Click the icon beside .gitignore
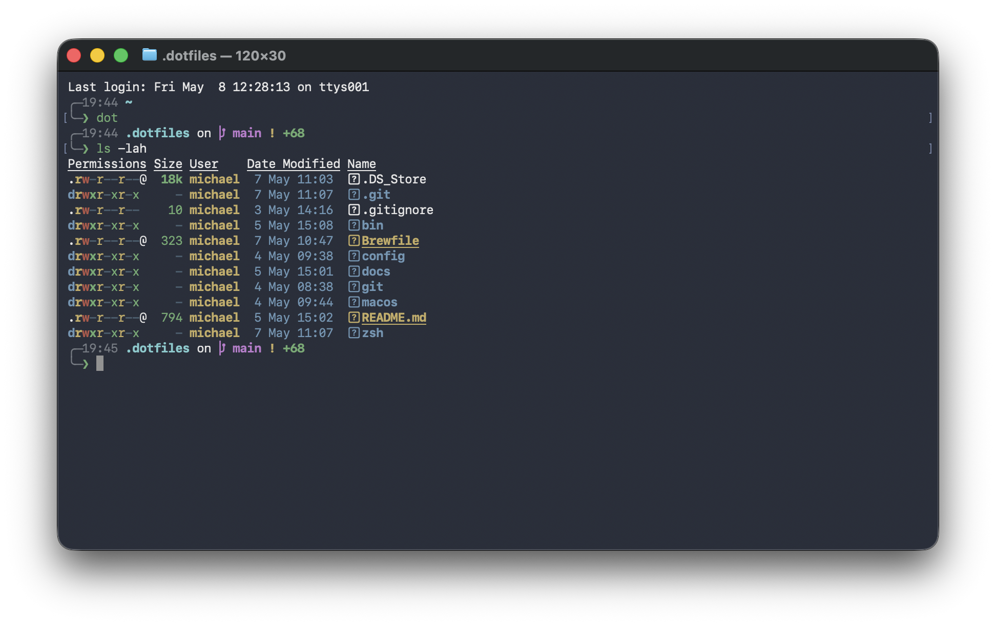The height and width of the screenshot is (626, 996). pos(354,210)
